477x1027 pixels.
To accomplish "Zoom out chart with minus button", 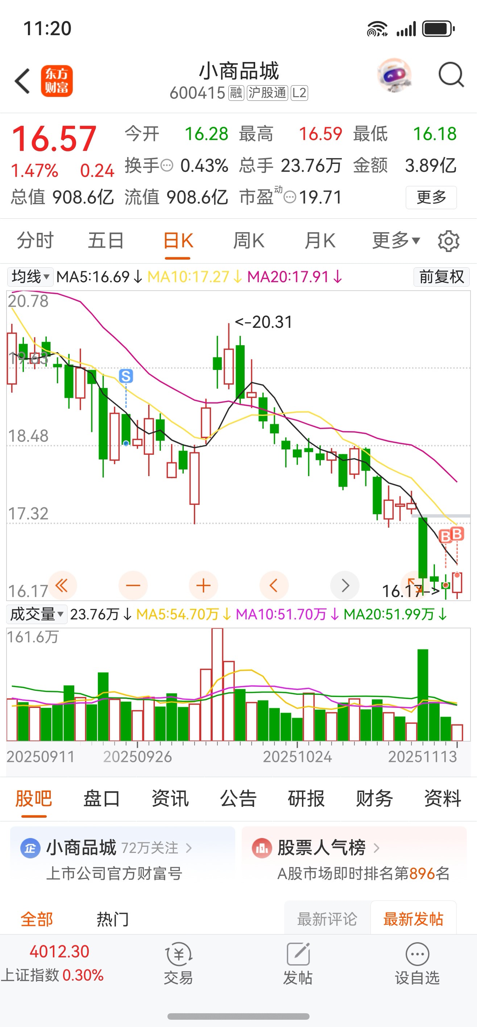I will 133,586.
